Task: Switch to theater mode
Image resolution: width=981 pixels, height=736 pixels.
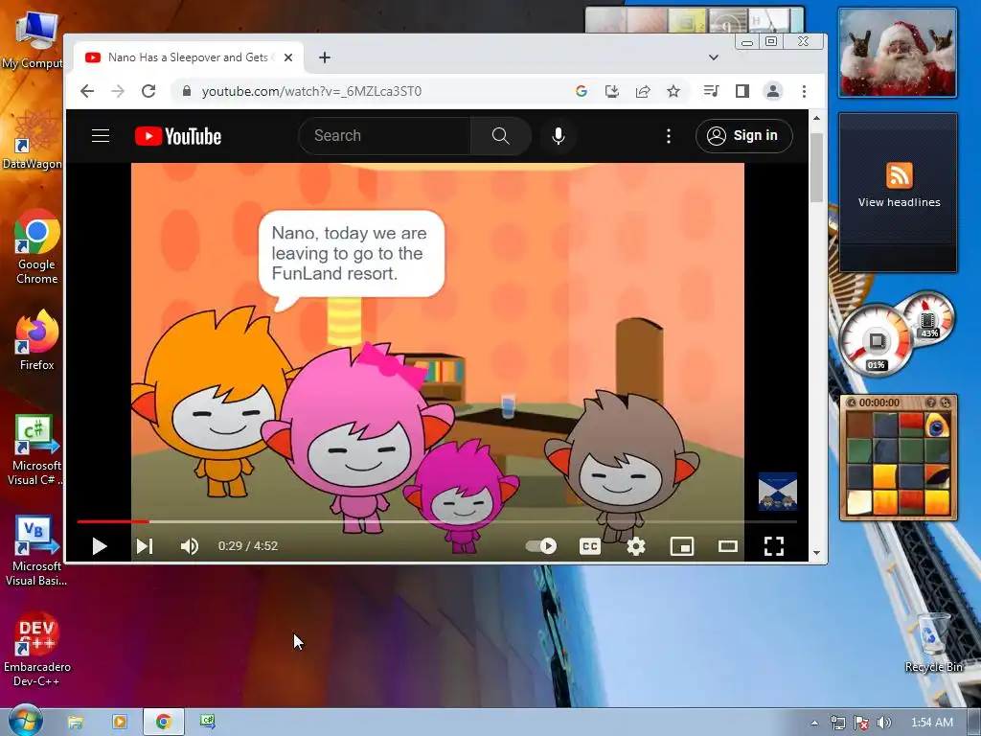Action: pos(727,546)
